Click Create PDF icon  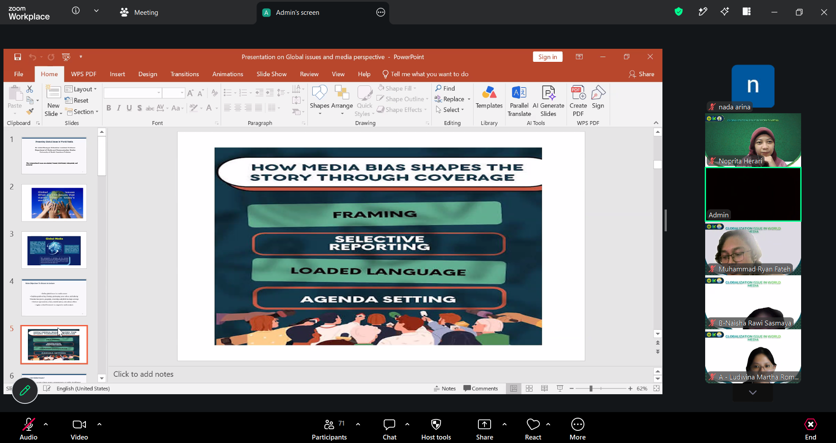[578, 101]
